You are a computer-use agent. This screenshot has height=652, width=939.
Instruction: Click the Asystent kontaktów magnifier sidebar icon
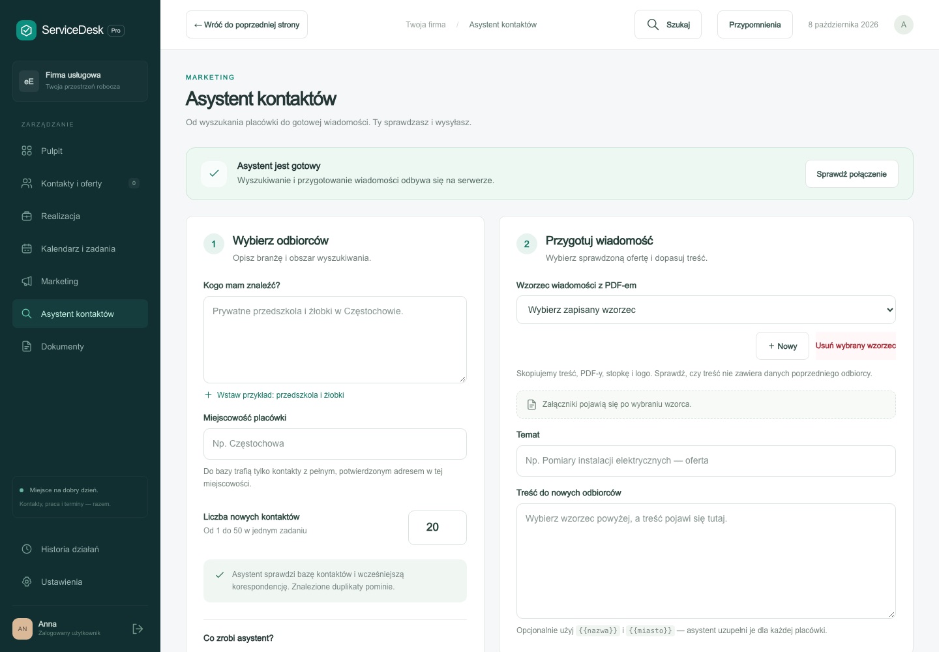[x=27, y=314]
